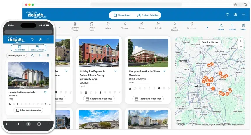Image resolution: width=251 pixels, height=135 pixels.
Task: Favorite Holiday Inn Express using its heart
Action: coord(115,71)
